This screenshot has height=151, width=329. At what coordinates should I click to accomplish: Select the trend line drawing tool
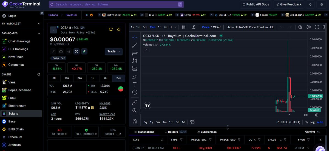[135, 45]
